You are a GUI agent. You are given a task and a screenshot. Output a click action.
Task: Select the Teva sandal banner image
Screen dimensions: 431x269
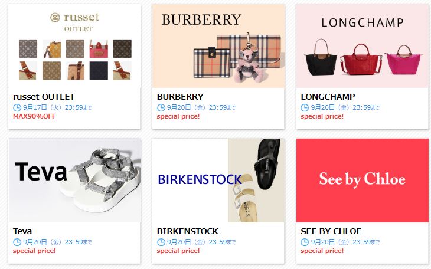point(74,181)
